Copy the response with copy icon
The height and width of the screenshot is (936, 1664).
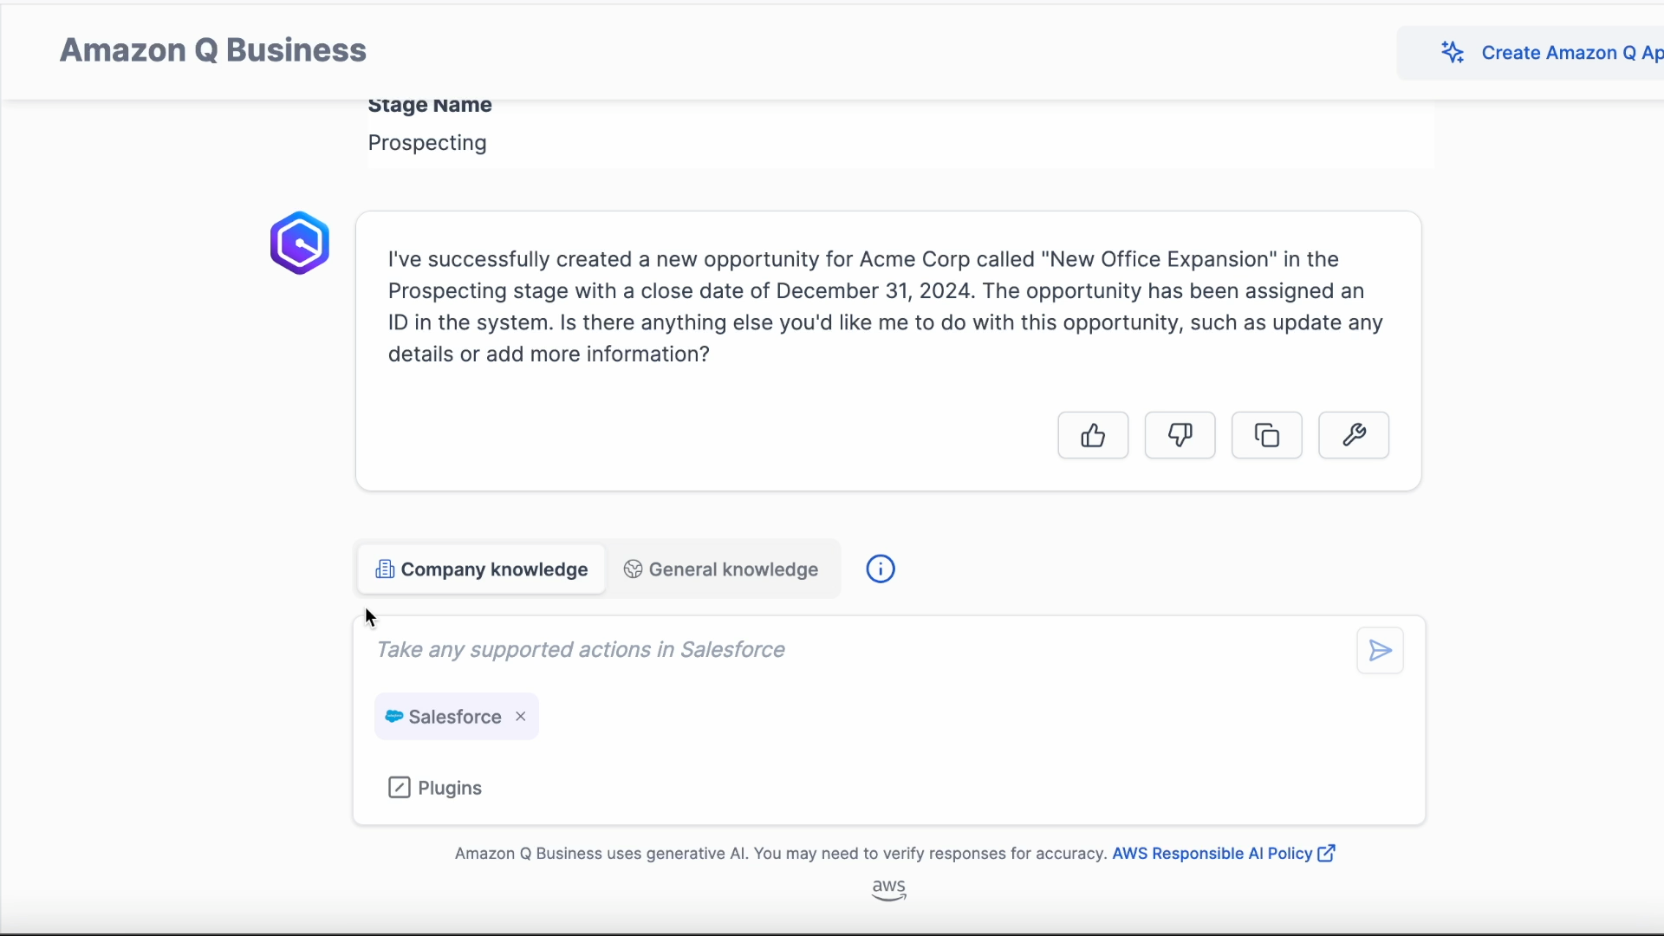pos(1266,435)
